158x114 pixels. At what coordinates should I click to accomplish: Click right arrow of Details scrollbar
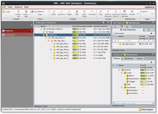click(x=154, y=103)
